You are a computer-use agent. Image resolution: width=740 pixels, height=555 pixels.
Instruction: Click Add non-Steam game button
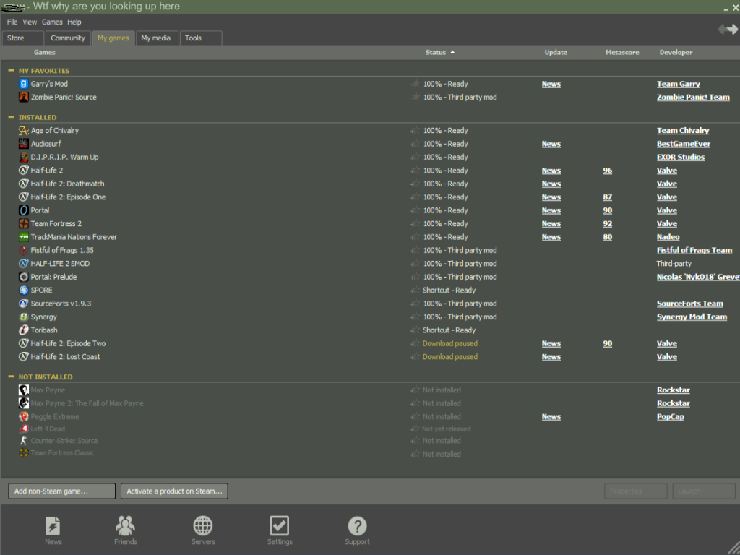[62, 491]
